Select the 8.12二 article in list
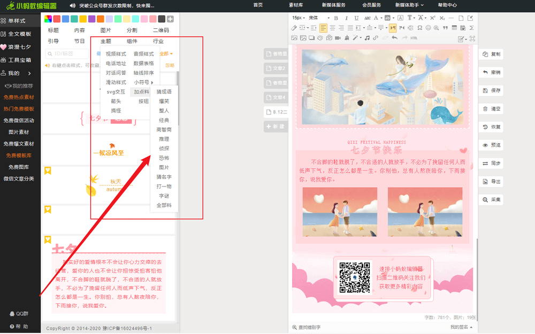Viewport: 535px width, 334px height. [x=276, y=112]
